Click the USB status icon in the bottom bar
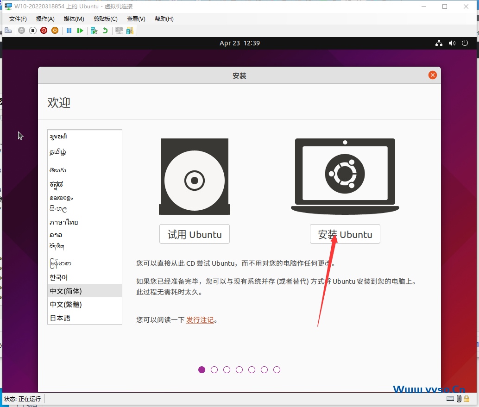This screenshot has width=479, height=407. [459, 399]
